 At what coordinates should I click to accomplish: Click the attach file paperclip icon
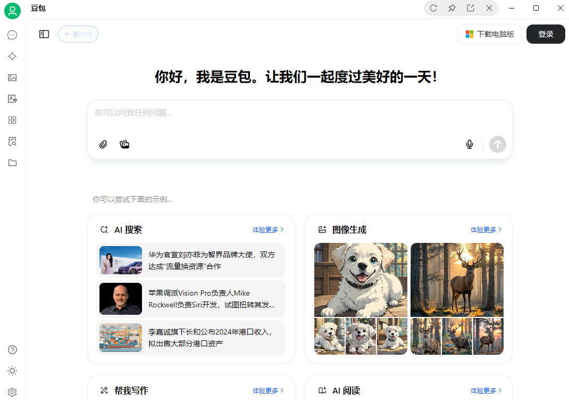tap(104, 144)
